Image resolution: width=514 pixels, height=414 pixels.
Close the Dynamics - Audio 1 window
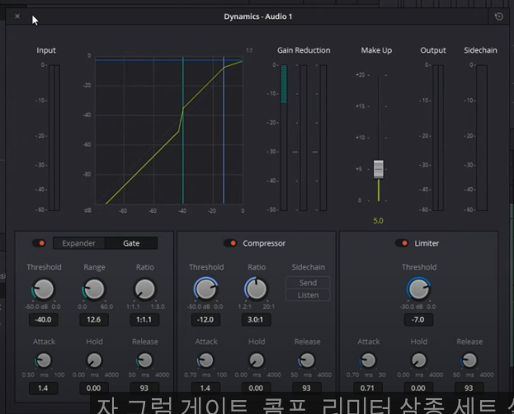[17, 16]
